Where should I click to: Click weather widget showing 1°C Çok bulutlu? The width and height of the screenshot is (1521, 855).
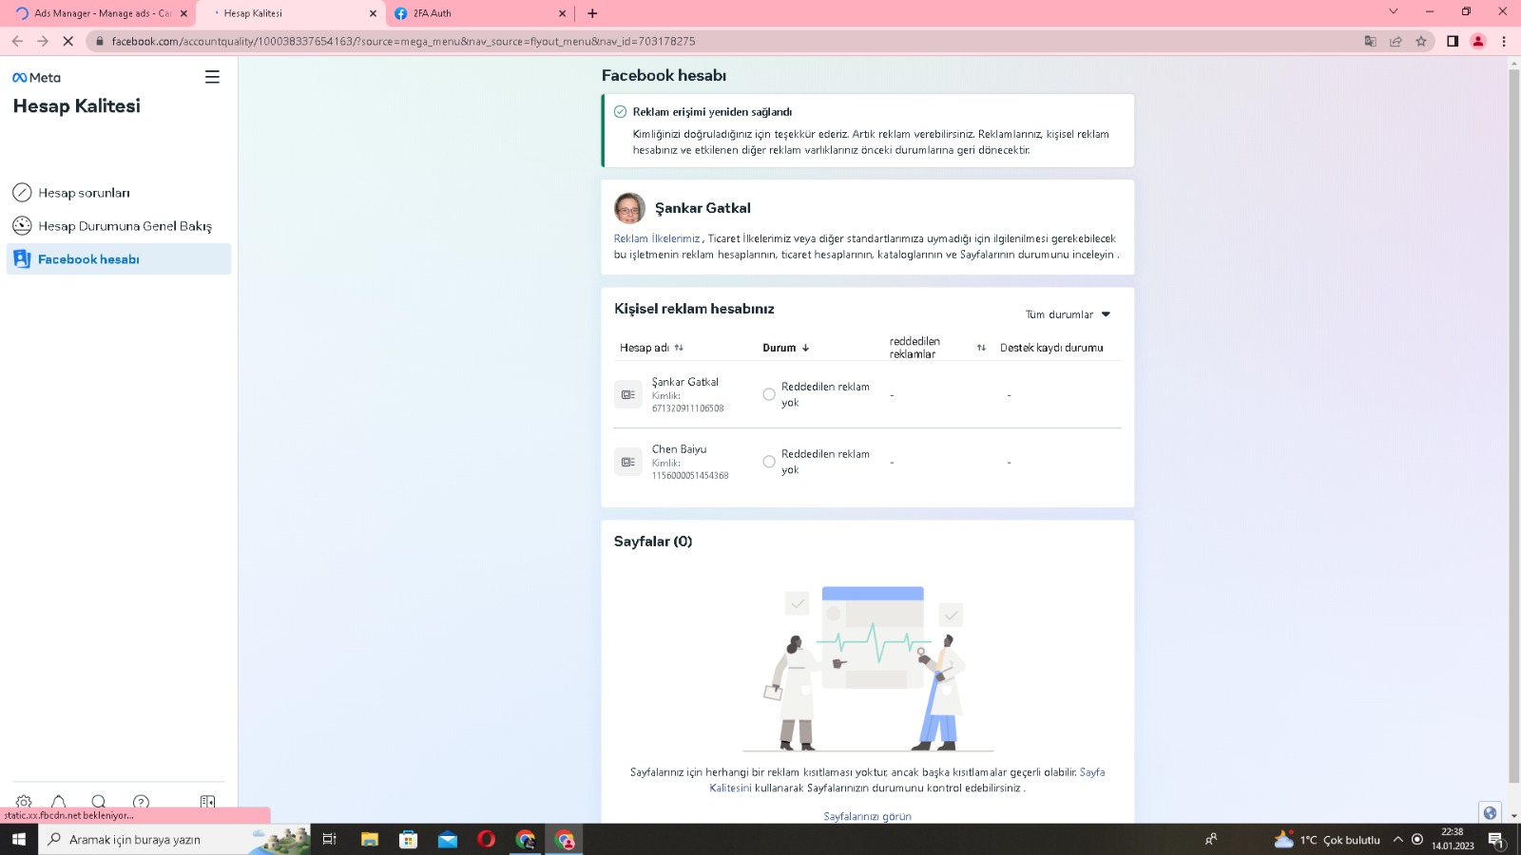pyautogui.click(x=1327, y=839)
